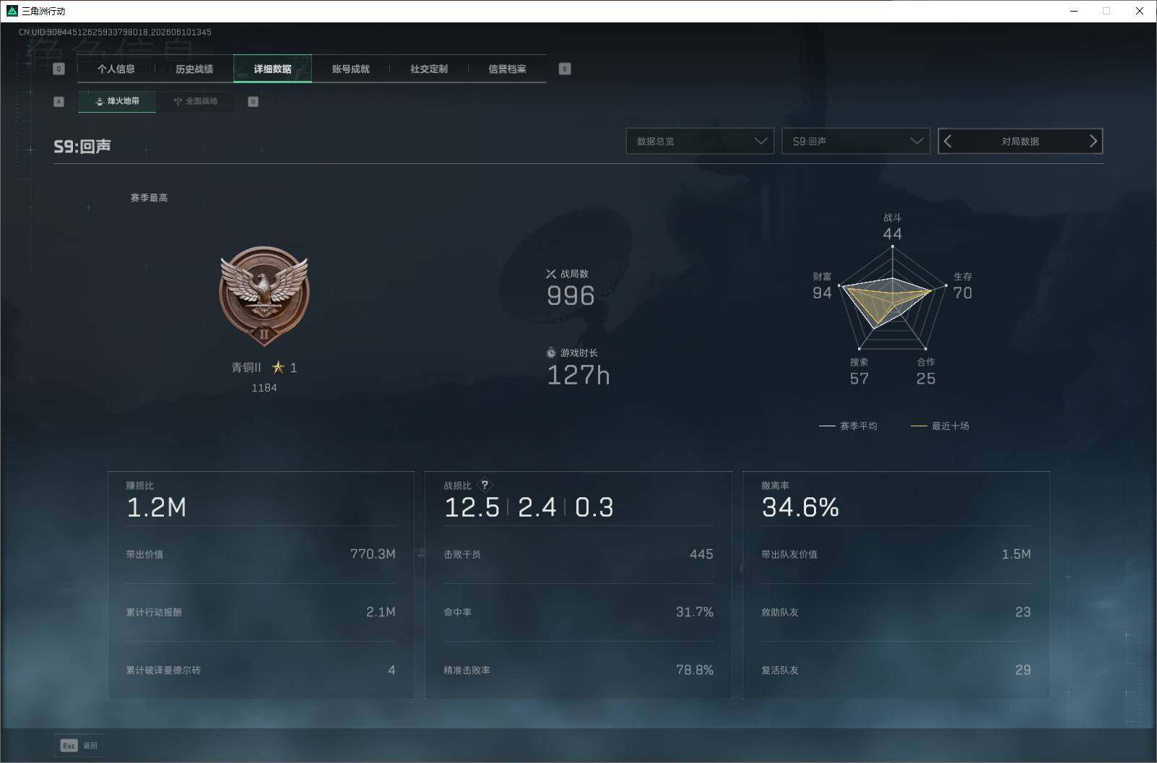This screenshot has width=1157, height=763.
Task: Minimize the 三角洲行动 window
Action: 1074,11
